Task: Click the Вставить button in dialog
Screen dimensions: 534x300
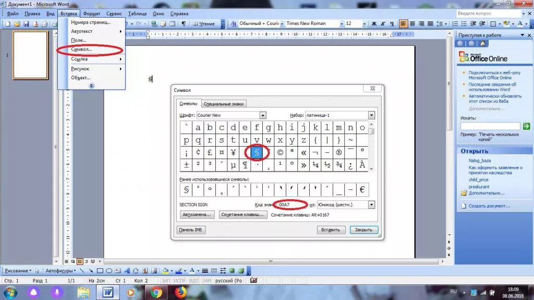Action: tap(331, 230)
